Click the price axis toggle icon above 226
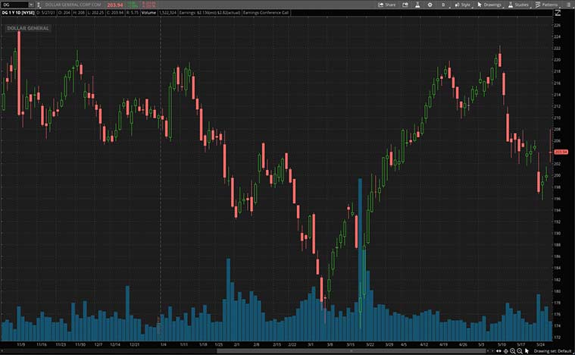 click(x=558, y=14)
